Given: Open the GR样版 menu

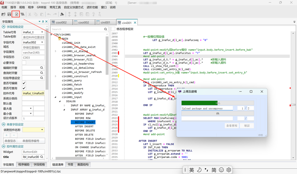Looking at the screenshot, I should click(x=42, y=7).
